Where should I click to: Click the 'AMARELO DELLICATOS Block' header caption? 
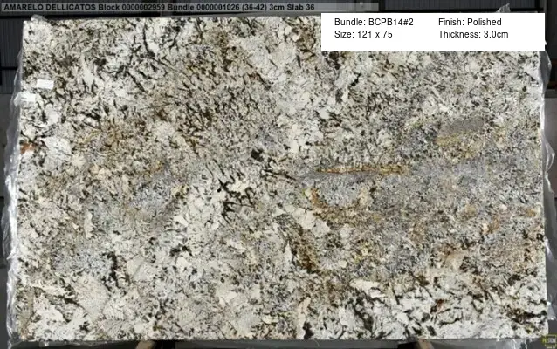click(x=159, y=7)
